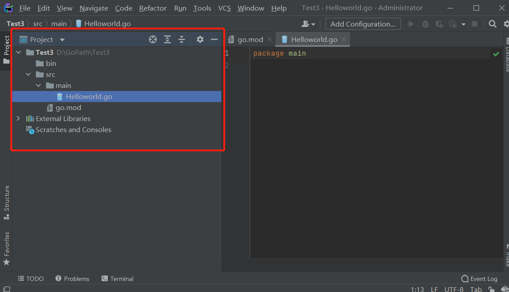
Task: Click main in the breadcrumb path
Action: click(x=59, y=24)
